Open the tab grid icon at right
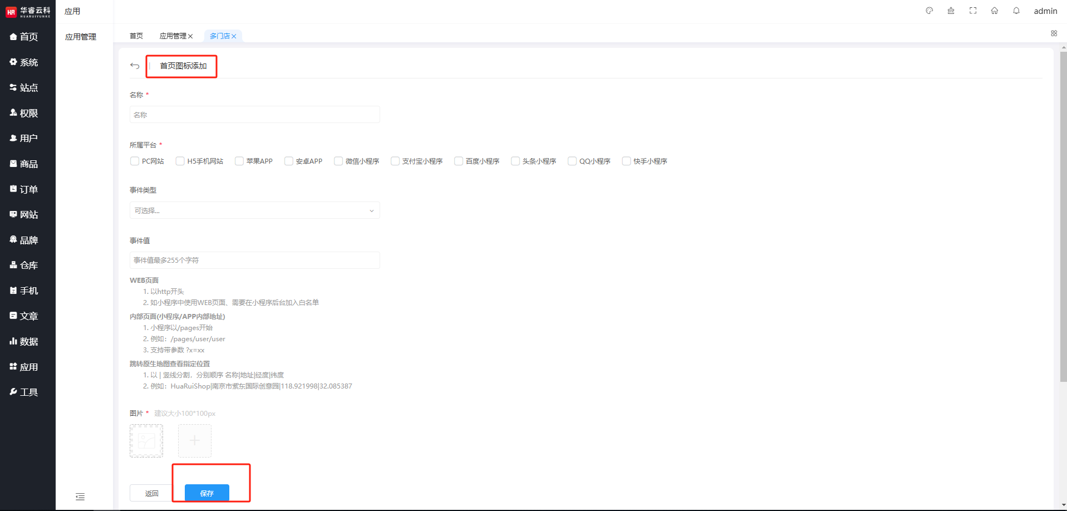Screen dimensions: 1067x511 (1054, 33)
